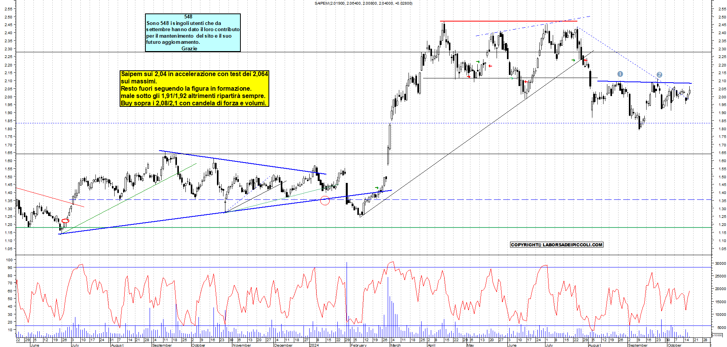Click the 'April' label on the time axis

pyautogui.click(x=432, y=345)
